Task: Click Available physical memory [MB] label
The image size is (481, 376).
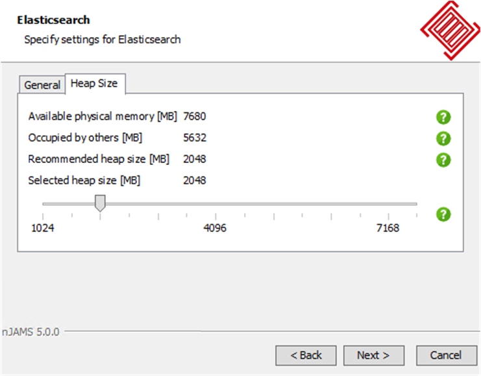Action: coord(103,116)
